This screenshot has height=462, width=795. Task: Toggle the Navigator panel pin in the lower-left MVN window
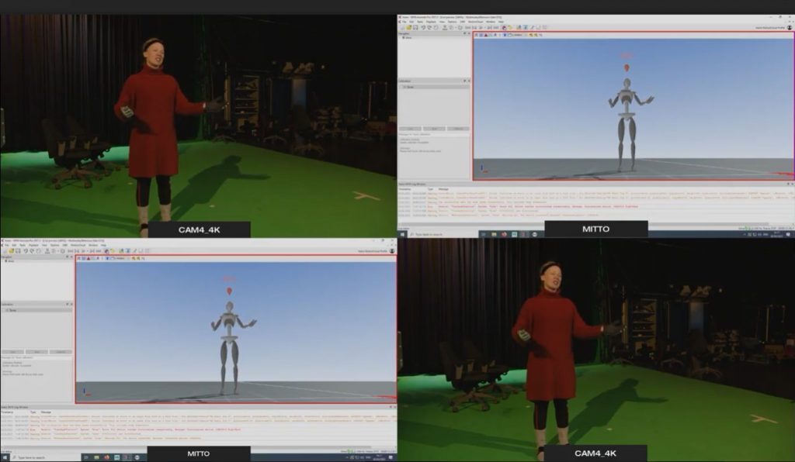pos(66,258)
